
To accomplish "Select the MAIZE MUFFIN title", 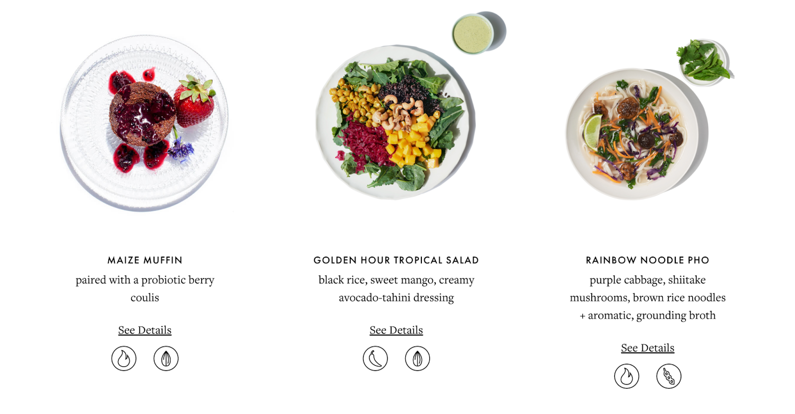I will (145, 260).
